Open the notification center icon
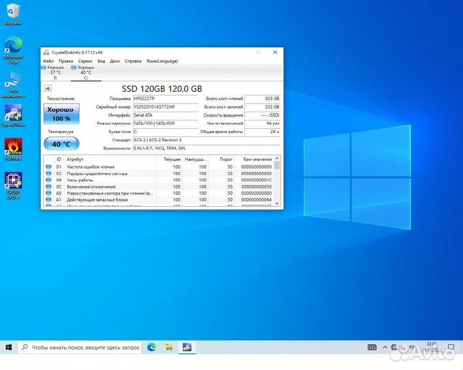The image size is (463, 370). click(x=451, y=347)
